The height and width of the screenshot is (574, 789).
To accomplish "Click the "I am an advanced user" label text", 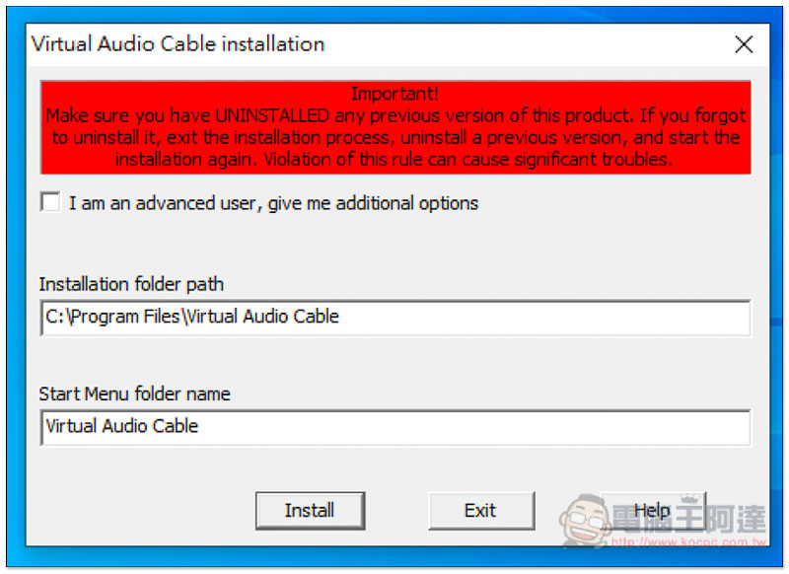I will pyautogui.click(x=273, y=203).
